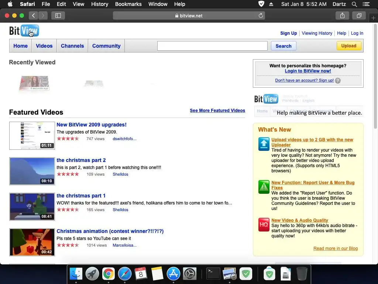This screenshot has height=284, width=378.
Task: Switch to the Channels tab
Action: (x=72, y=46)
